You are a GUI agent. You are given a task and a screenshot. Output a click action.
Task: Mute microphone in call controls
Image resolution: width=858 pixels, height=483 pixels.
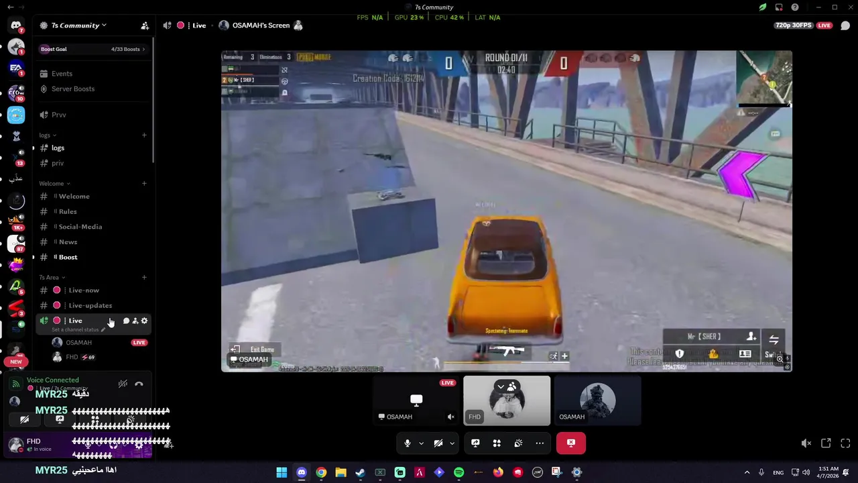(407, 443)
